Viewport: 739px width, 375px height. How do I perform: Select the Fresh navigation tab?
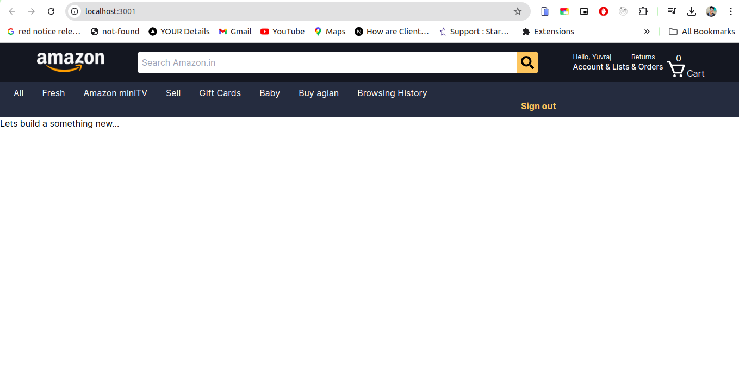53,93
